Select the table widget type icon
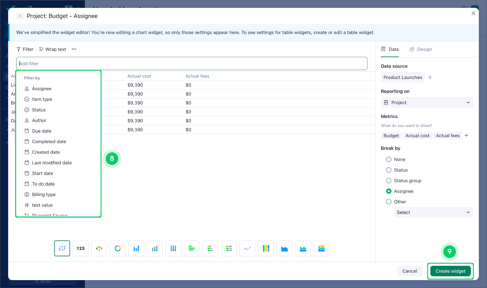Image resolution: width=487 pixels, height=288 pixels. 62,248
